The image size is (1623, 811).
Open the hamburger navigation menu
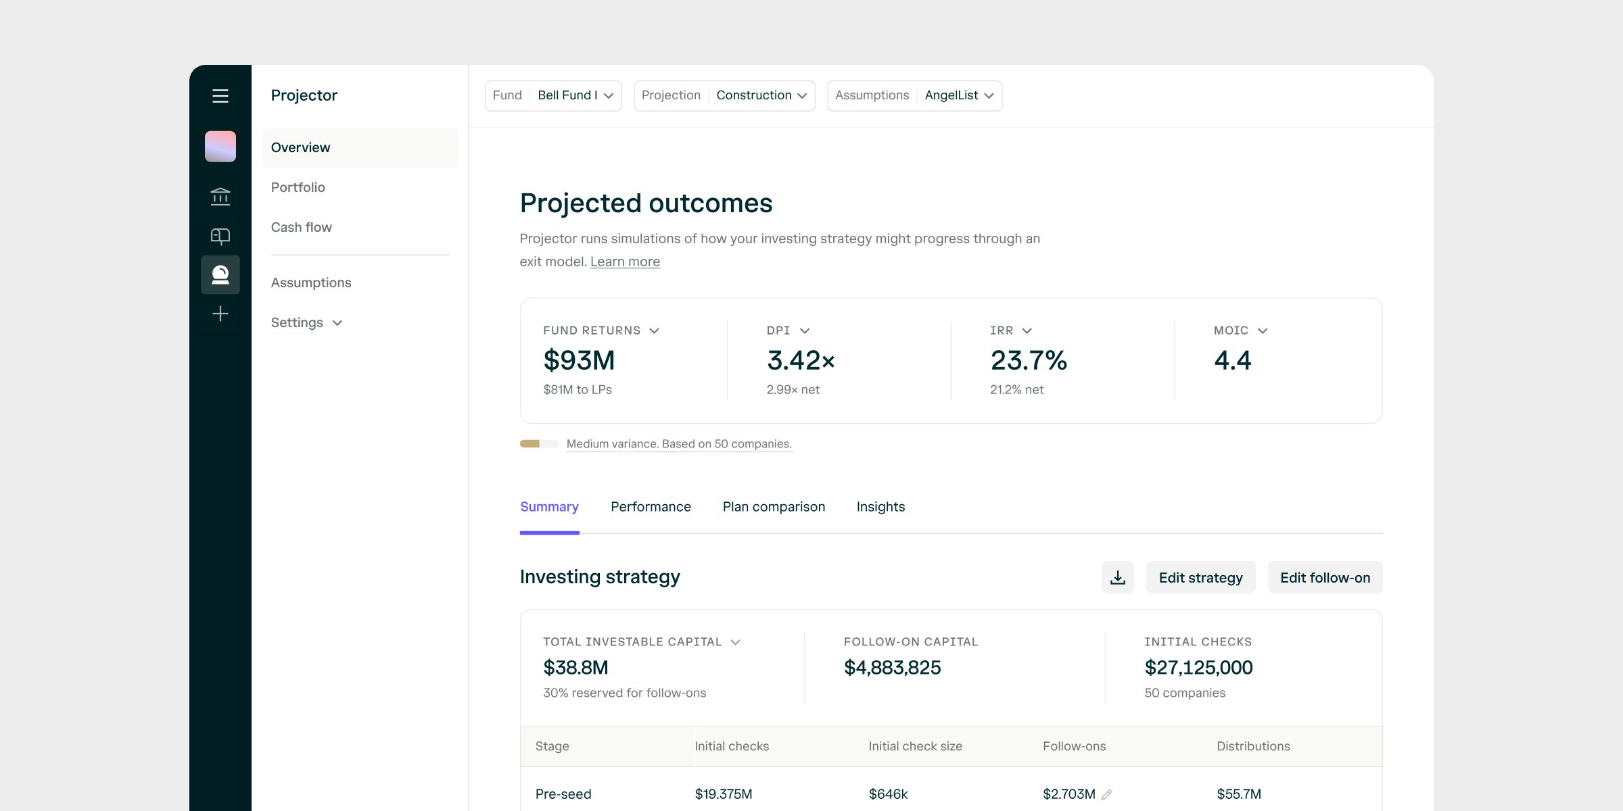coord(220,96)
